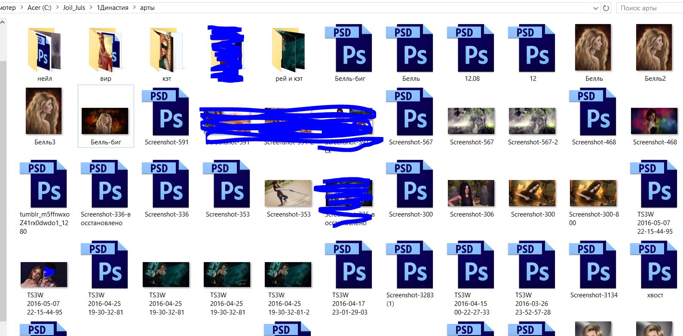This screenshot has width=683, height=336.
Task: Click the refresh button in address bar
Action: click(606, 8)
